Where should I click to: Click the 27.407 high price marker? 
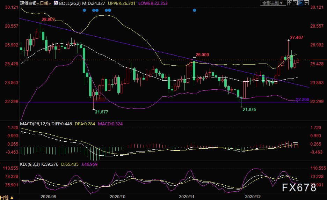coord(296,37)
